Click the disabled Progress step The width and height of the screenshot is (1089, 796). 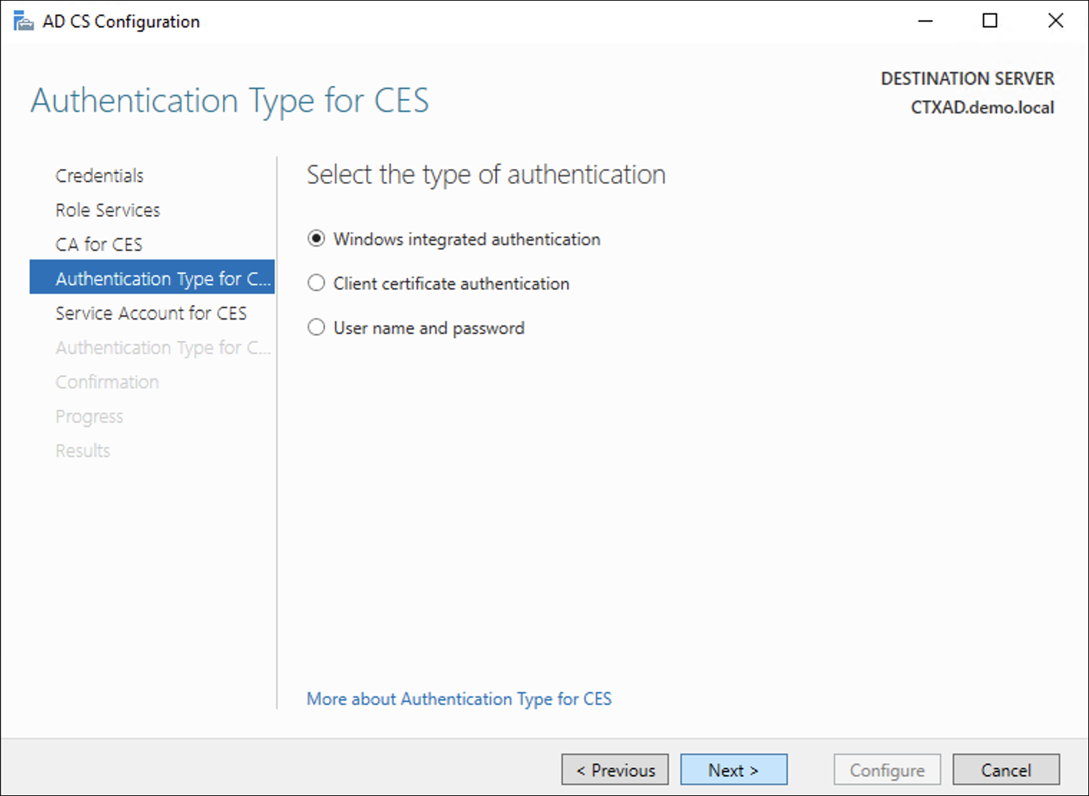click(x=89, y=416)
